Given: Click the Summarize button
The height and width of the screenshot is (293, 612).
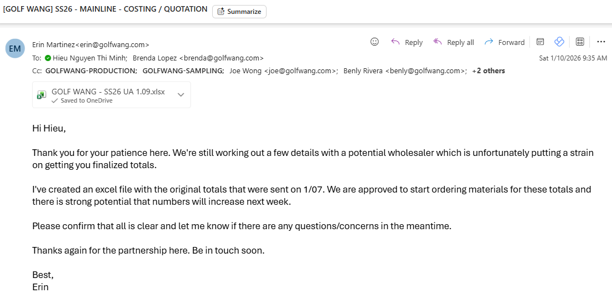Looking at the screenshot, I should coord(239,12).
